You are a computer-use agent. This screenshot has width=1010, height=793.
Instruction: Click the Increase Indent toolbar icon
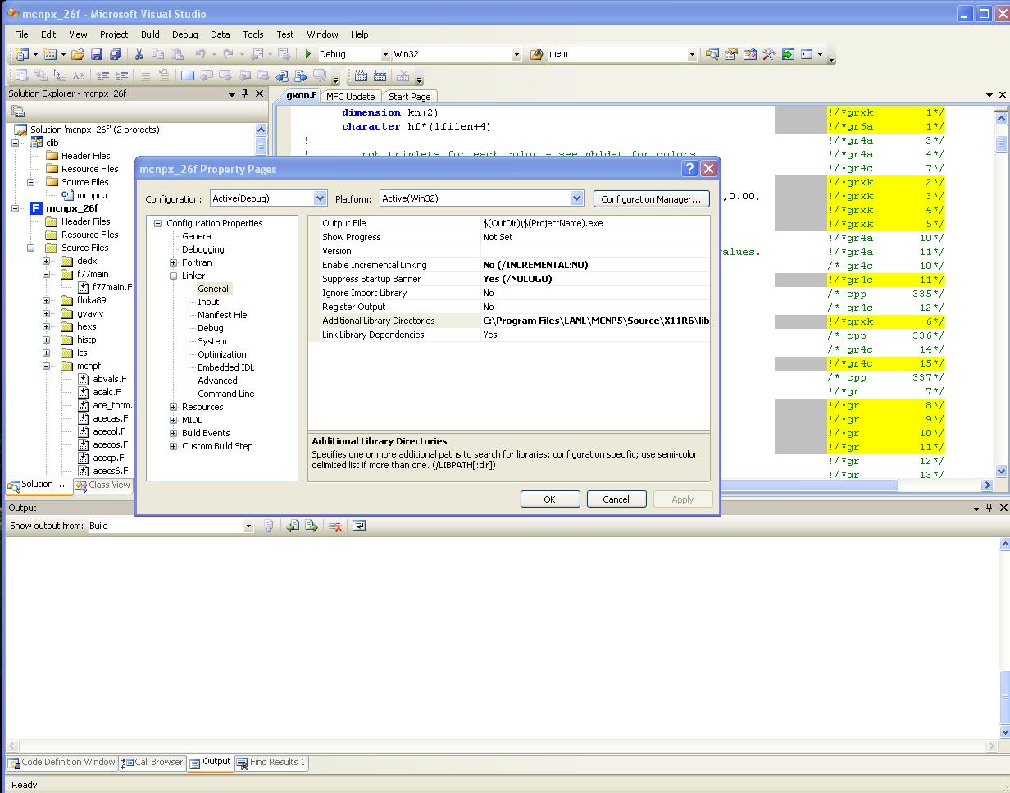click(121, 75)
